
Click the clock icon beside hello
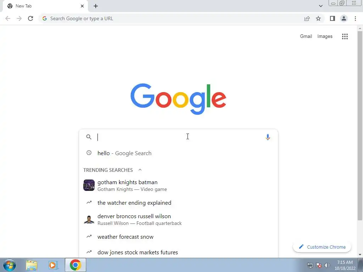coord(89,153)
